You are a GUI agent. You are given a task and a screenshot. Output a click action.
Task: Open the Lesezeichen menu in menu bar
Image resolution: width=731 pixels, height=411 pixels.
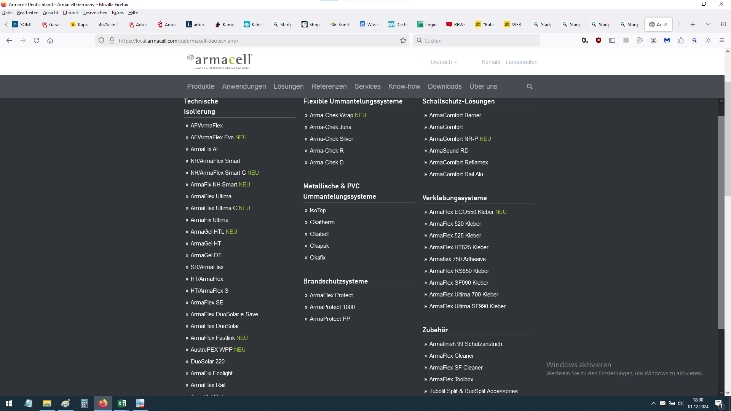coord(95,13)
